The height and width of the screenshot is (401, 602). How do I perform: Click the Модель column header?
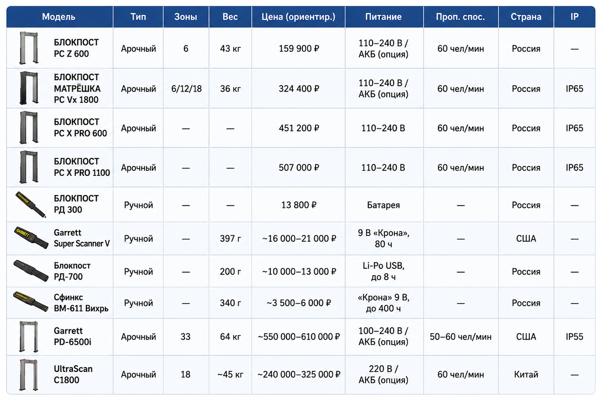pos(59,17)
